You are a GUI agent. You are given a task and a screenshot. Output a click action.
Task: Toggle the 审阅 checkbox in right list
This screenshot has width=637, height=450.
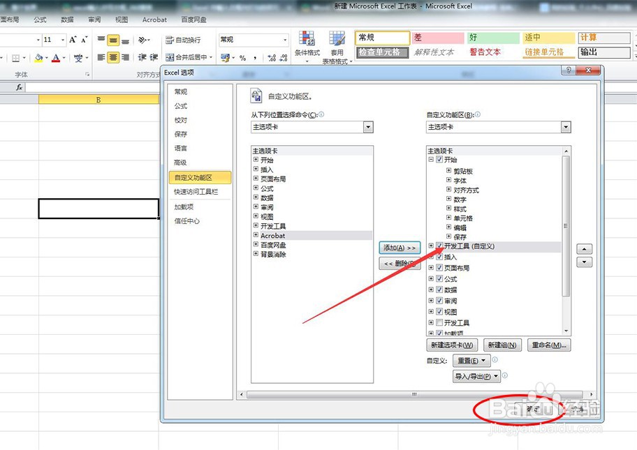pyautogui.click(x=439, y=301)
